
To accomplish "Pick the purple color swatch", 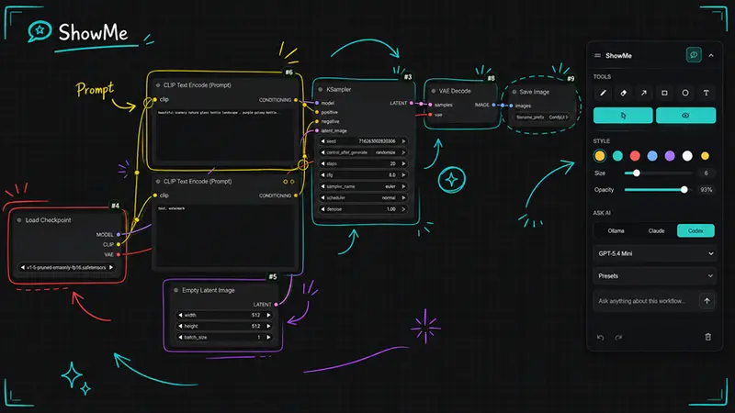I will pyautogui.click(x=670, y=156).
